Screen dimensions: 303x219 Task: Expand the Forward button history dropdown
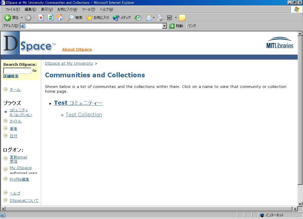point(34,18)
